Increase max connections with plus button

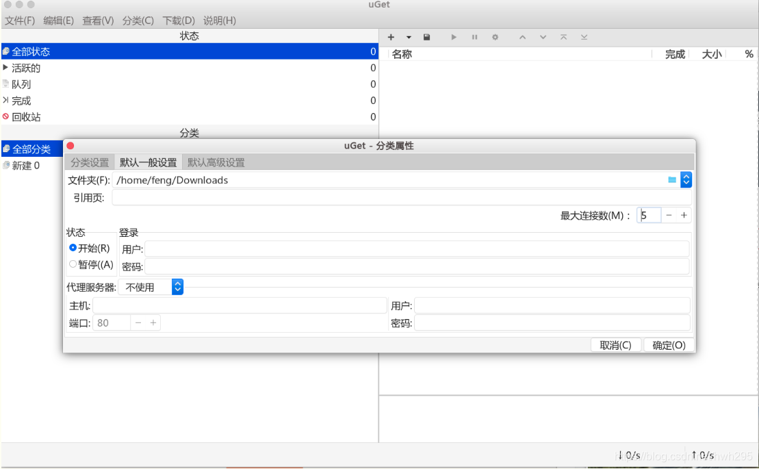[684, 216]
